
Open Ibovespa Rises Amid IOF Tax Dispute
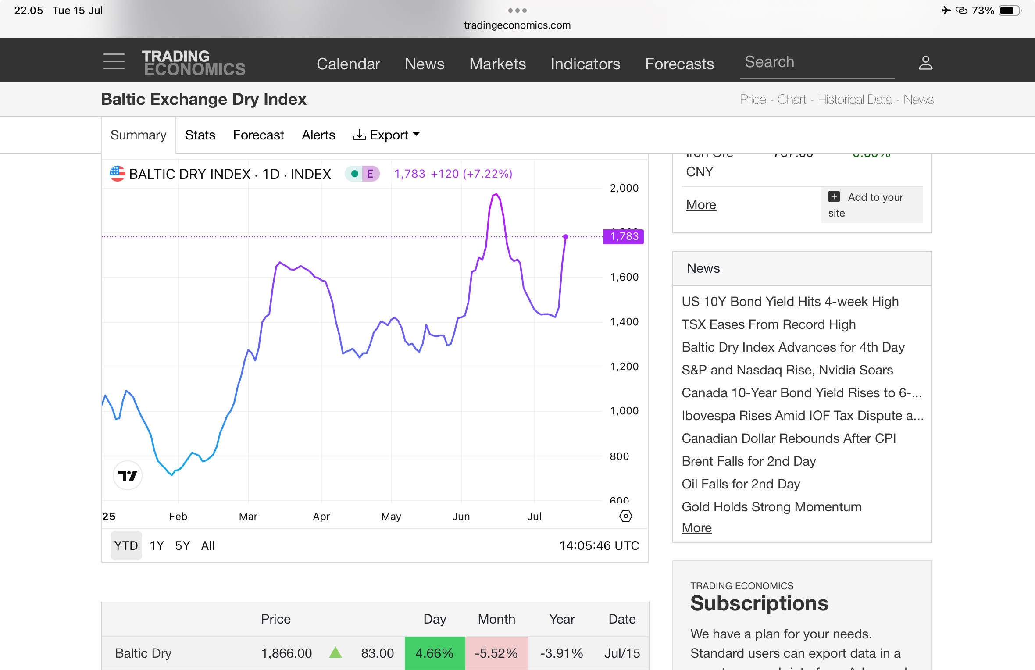803,416
